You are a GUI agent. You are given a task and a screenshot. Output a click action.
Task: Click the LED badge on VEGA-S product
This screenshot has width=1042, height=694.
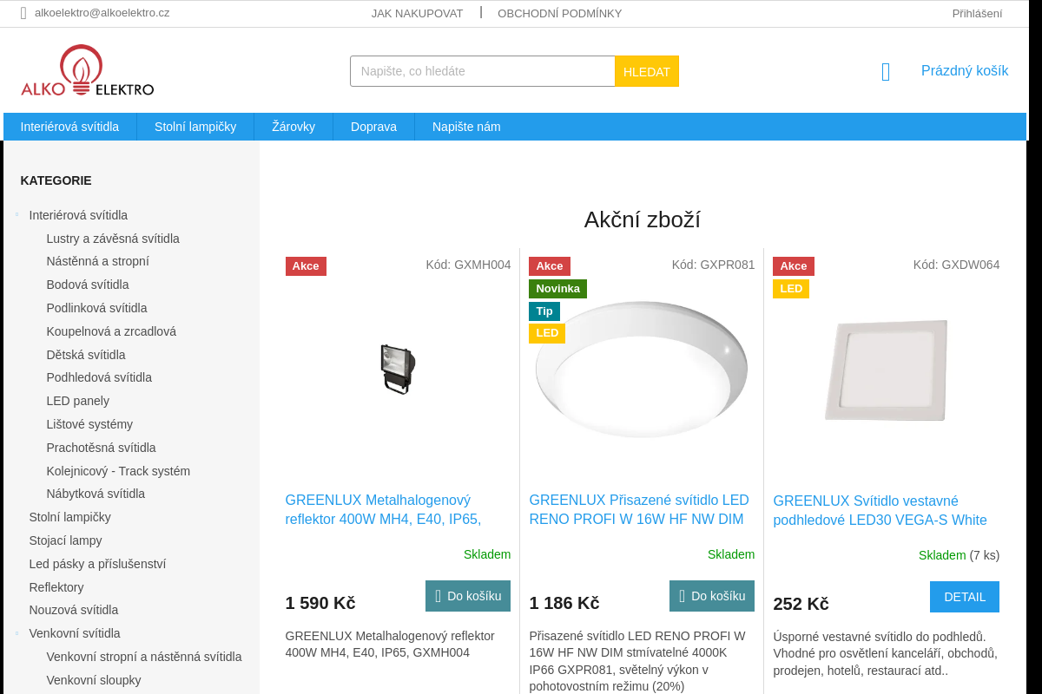[791, 289]
